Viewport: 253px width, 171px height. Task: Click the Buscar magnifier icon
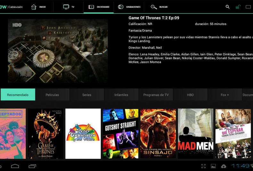pyautogui.click(x=154, y=7)
